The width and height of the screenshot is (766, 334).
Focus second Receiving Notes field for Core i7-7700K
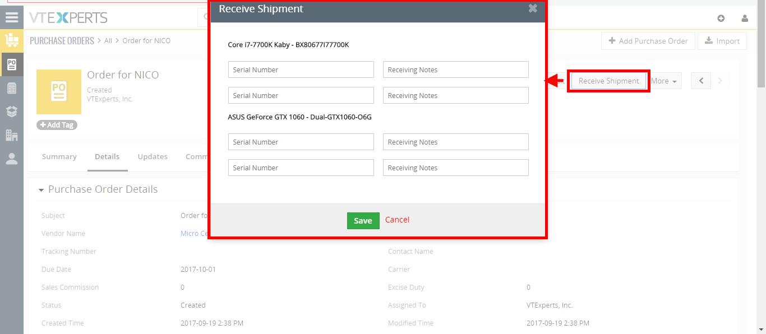coord(456,95)
